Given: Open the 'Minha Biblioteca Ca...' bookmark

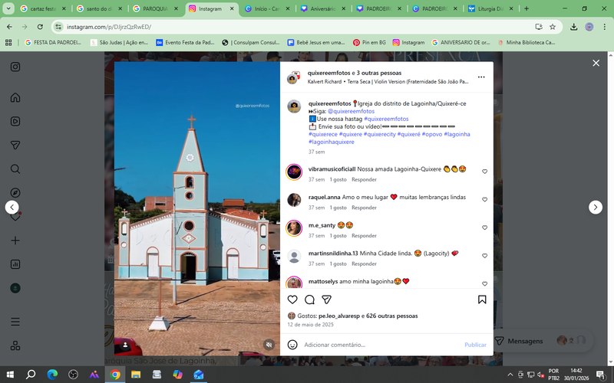Looking at the screenshot, I should coord(527,42).
